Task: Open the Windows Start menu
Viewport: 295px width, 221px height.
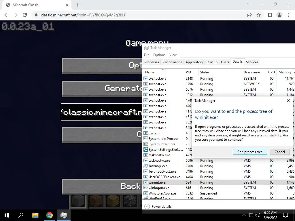Action: click(x=7, y=215)
